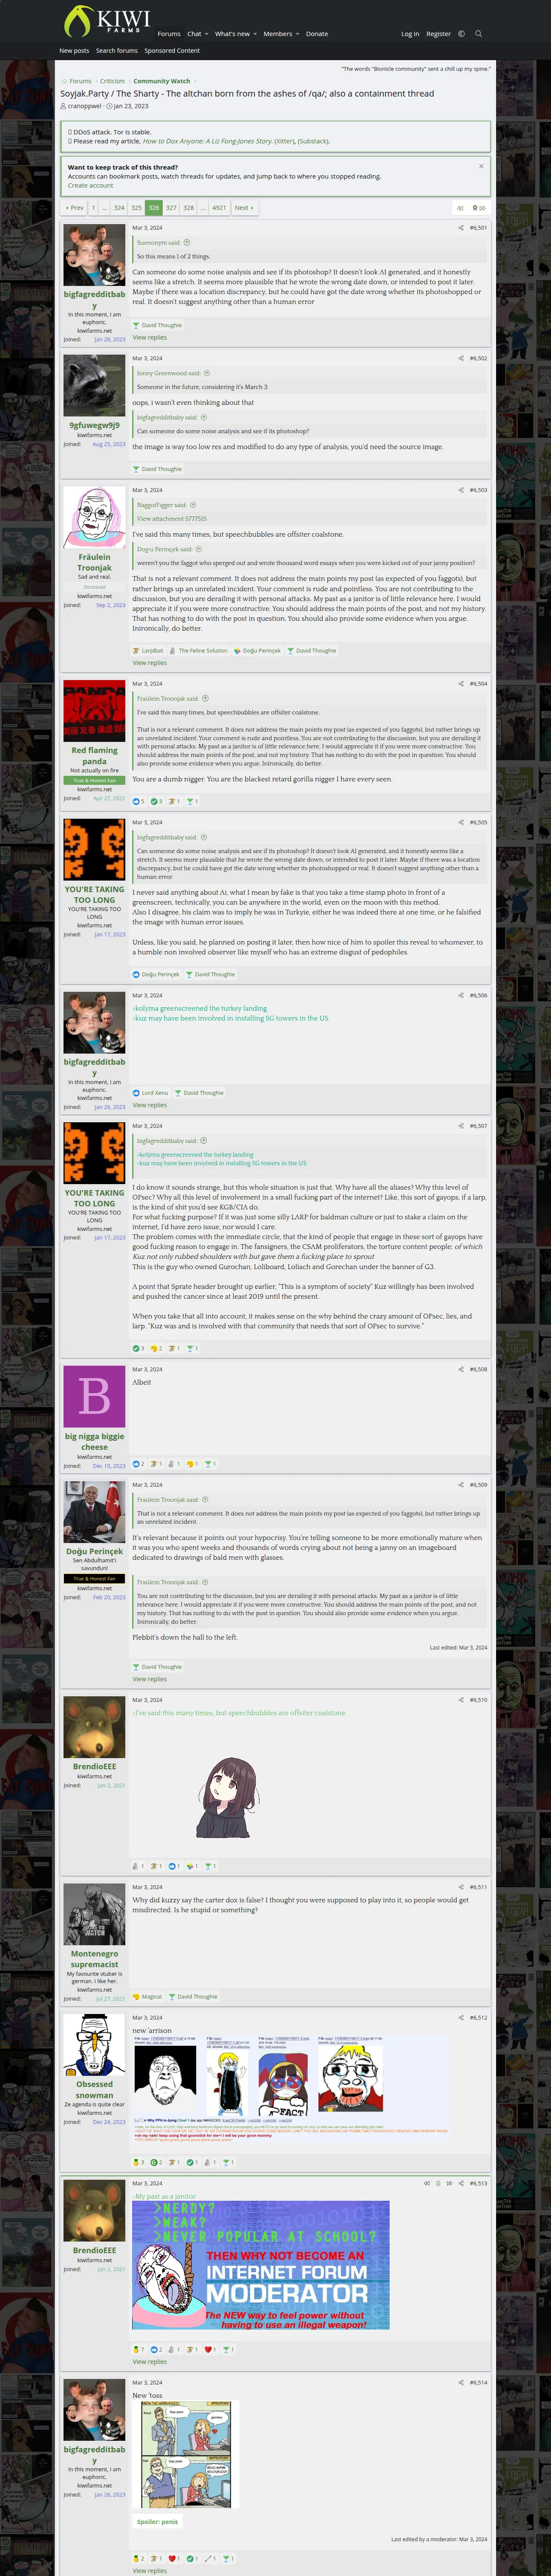Jump to Suenonym's quoted post via arrow icon
The height and width of the screenshot is (2576, 551).
tap(187, 242)
